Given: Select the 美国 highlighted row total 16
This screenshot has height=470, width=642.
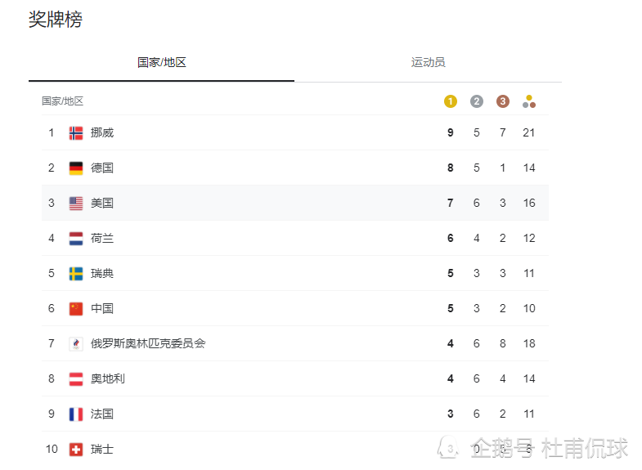Looking at the screenshot, I should [x=529, y=203].
